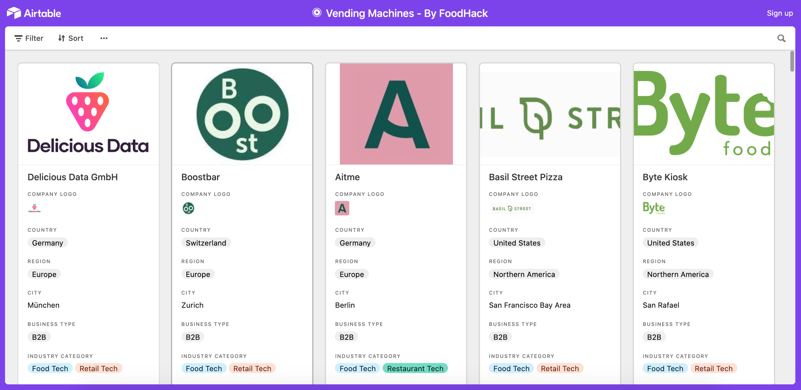
Task: Click the view icon beside Vending Machines title
Action: 317,13
